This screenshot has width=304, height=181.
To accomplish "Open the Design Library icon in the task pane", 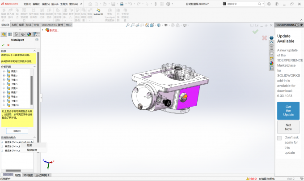I will pos(271,48).
